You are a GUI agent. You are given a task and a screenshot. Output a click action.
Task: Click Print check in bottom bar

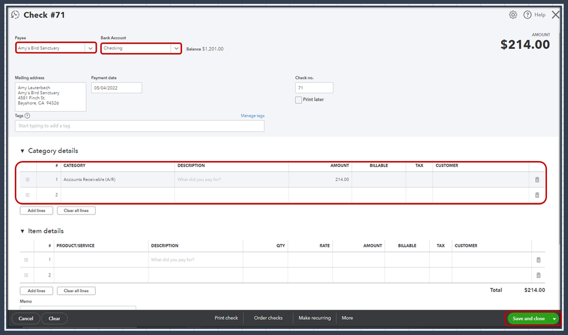click(226, 318)
